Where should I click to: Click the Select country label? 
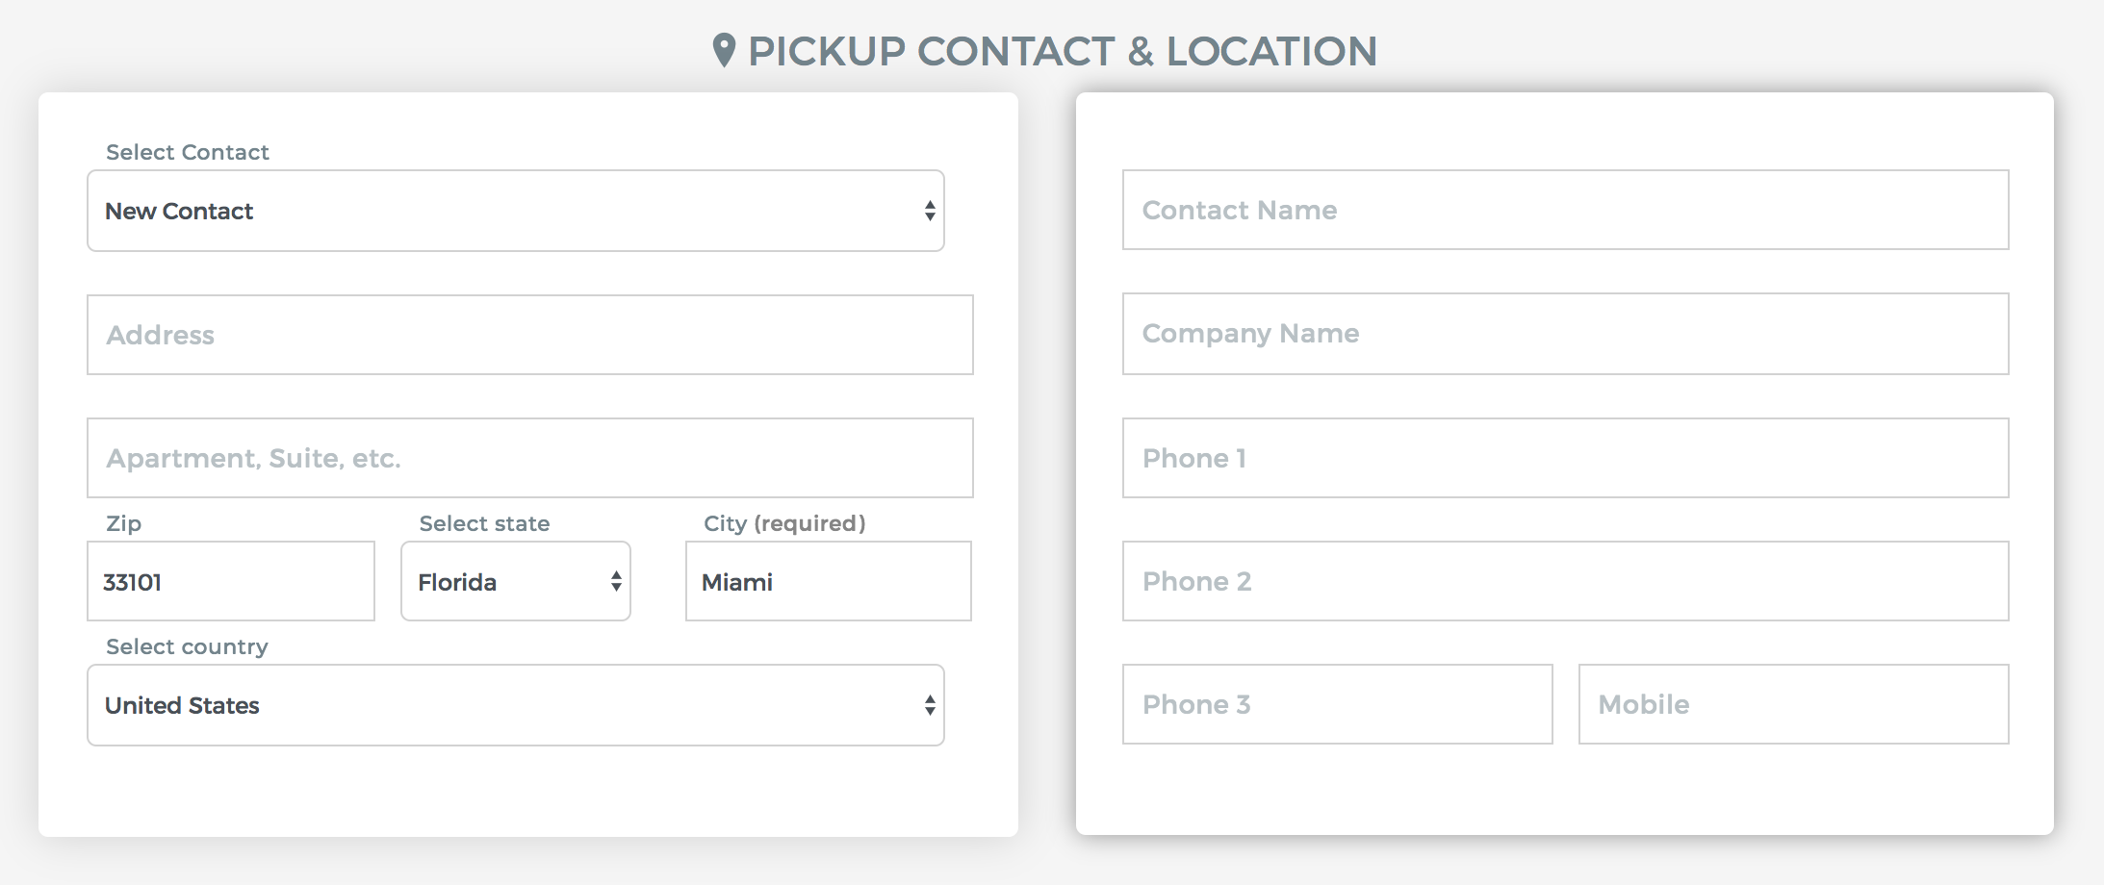coord(187,646)
